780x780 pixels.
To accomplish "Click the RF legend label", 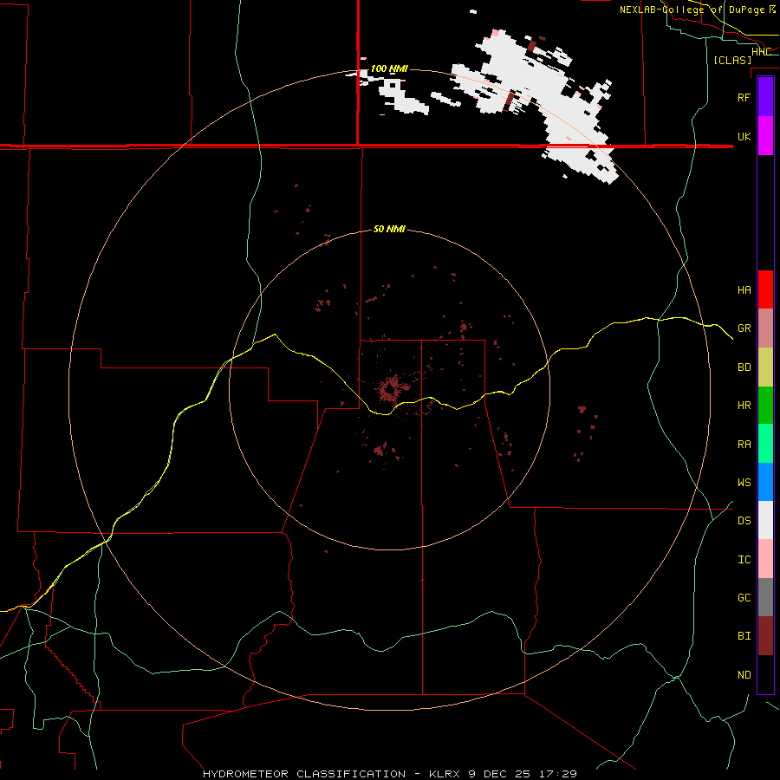I will coord(744,97).
